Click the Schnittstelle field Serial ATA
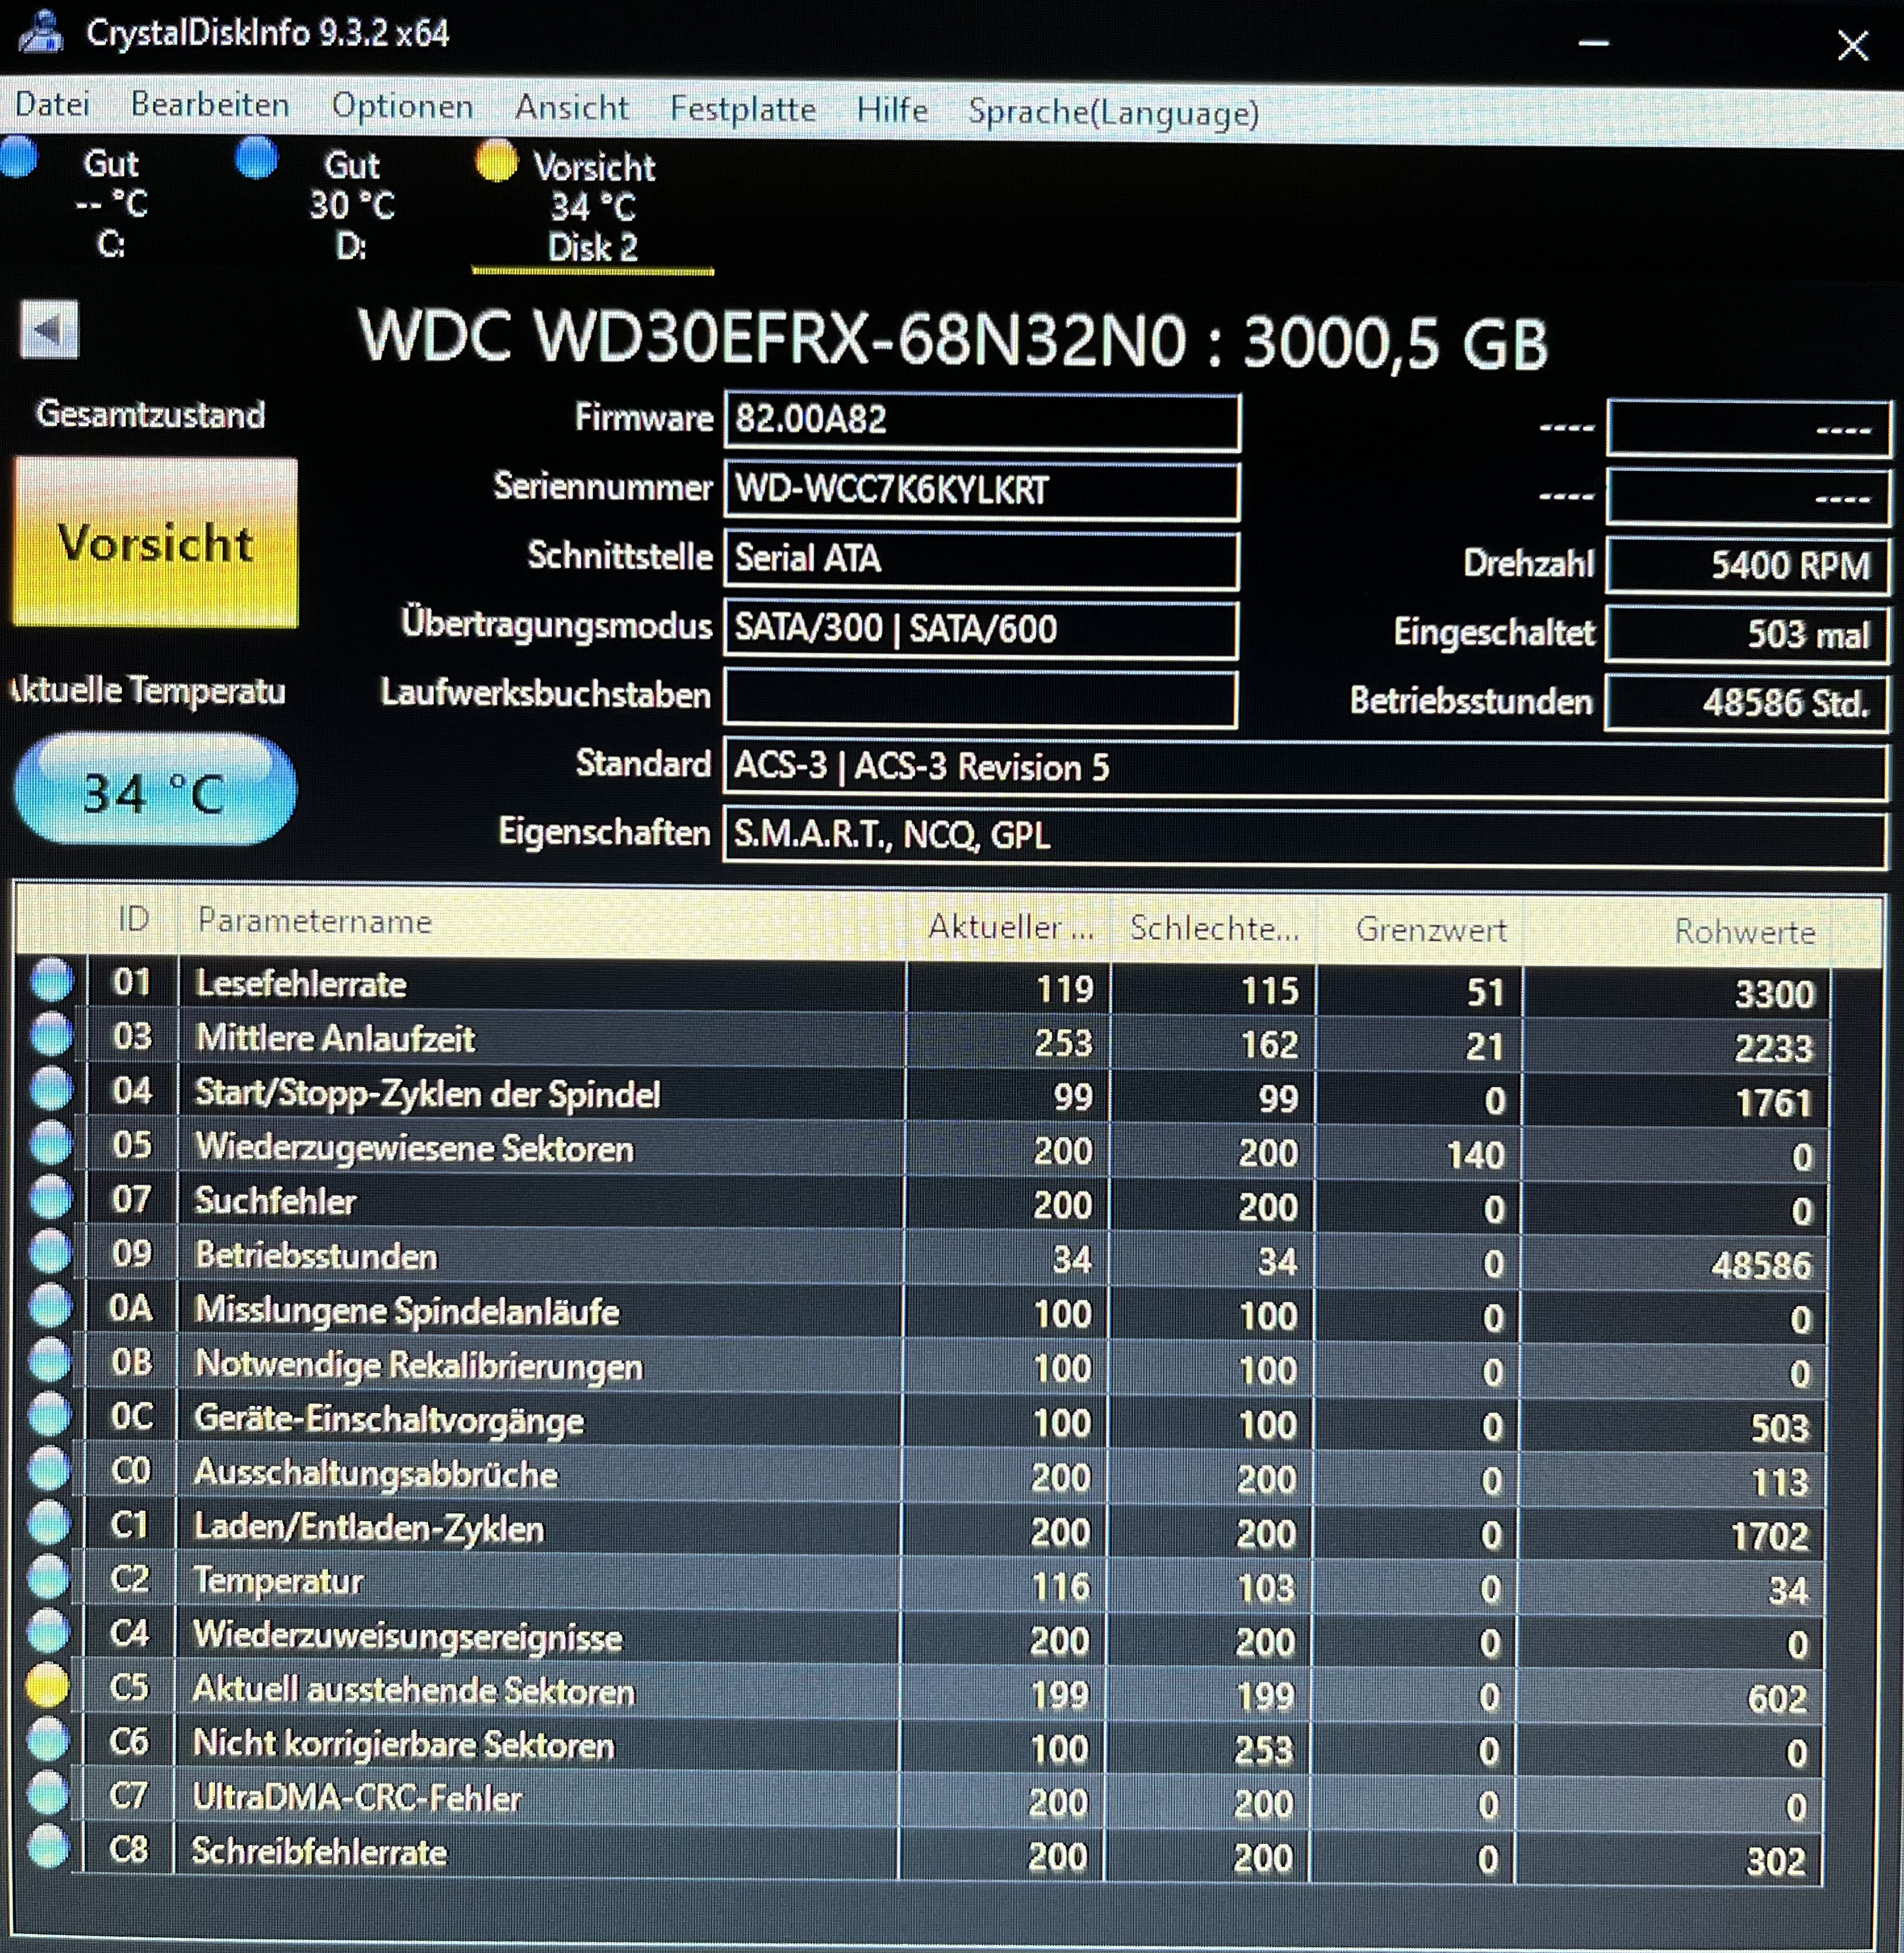This screenshot has width=1904, height=1953. (982, 559)
